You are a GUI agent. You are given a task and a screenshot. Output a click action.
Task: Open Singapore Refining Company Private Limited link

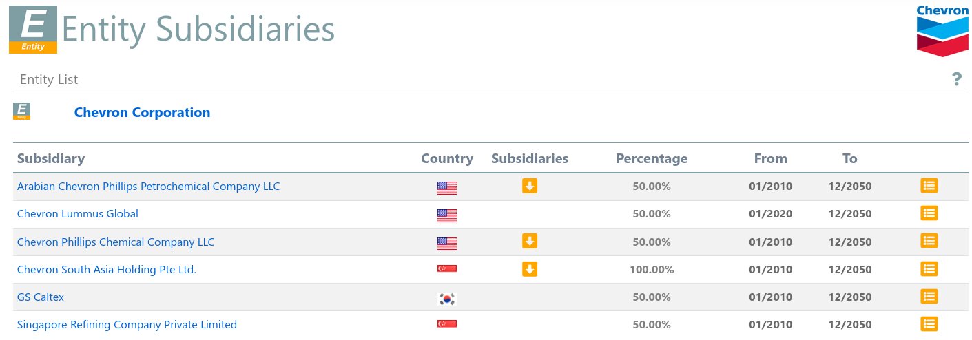pyautogui.click(x=127, y=325)
